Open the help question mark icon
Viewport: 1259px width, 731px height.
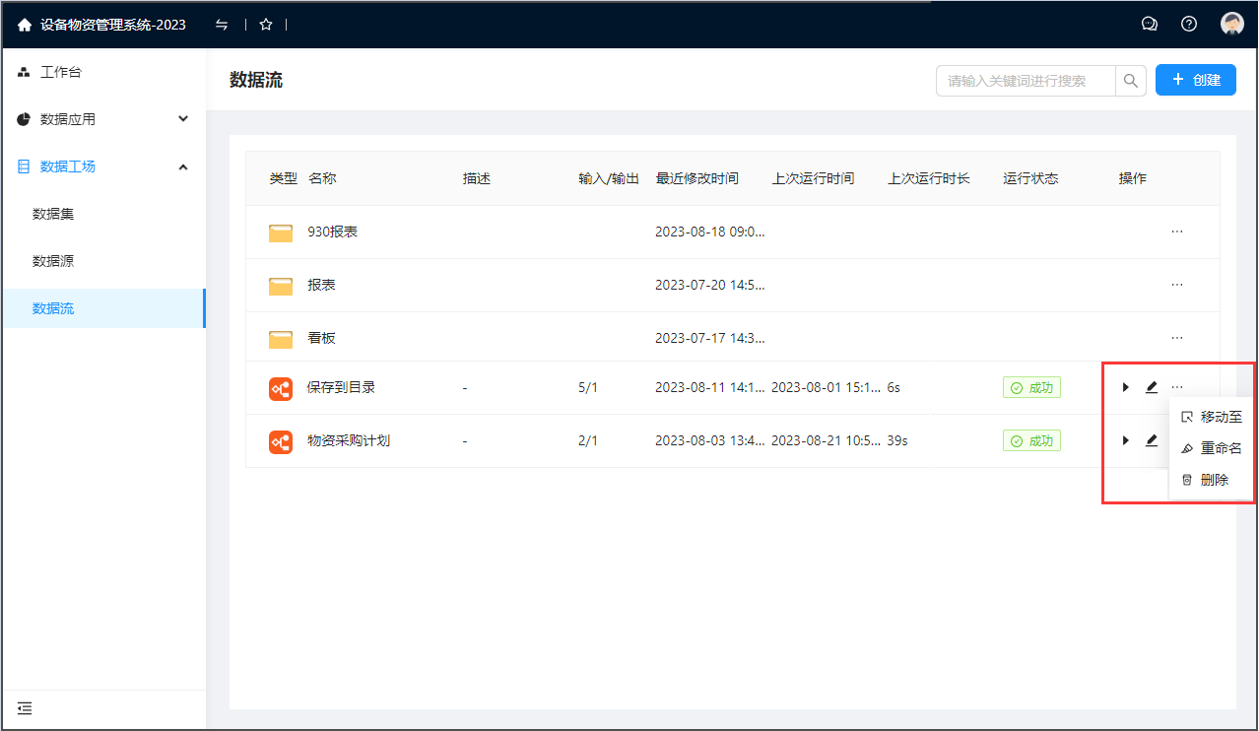[1189, 25]
